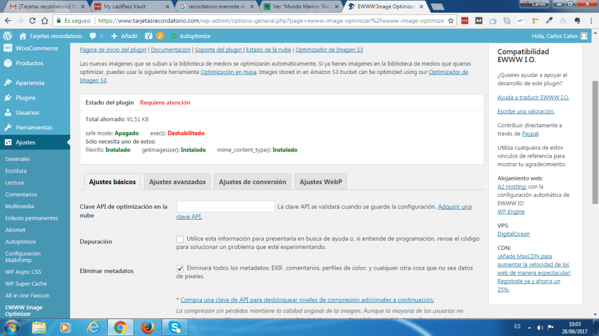Click the Compra una clave de API link
The width and height of the screenshot is (599, 336).
click(x=307, y=300)
